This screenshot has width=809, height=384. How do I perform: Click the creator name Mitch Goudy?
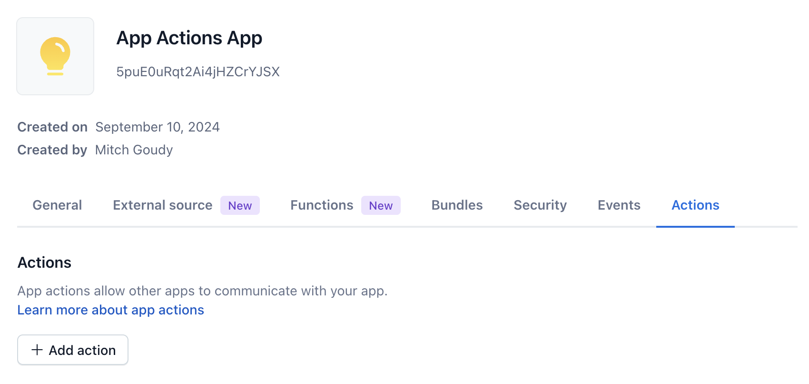pyautogui.click(x=134, y=150)
